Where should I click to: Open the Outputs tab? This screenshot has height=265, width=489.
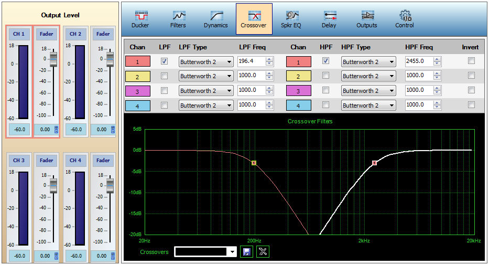(367, 19)
